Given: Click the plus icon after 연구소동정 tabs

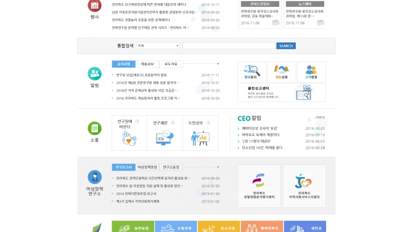Looking at the screenshot, I should click(218, 167).
